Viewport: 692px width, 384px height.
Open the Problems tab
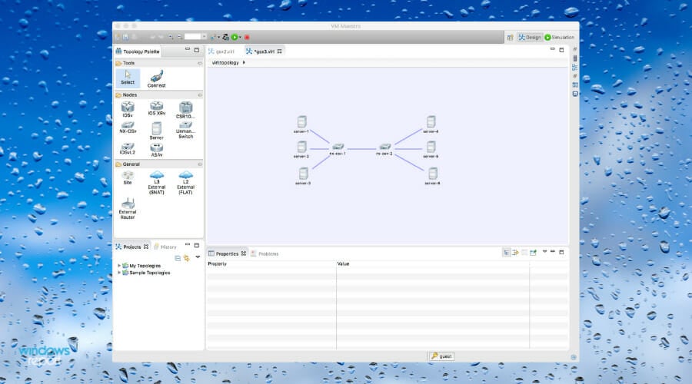pos(264,253)
